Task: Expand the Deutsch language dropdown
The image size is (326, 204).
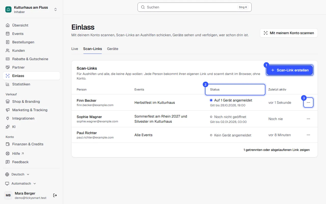Action: pyautogui.click(x=17, y=174)
